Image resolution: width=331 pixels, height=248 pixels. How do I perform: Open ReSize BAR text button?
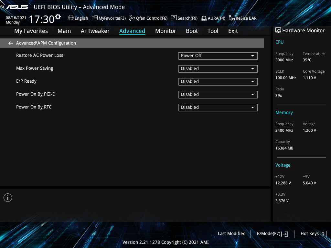pyautogui.click(x=246, y=18)
